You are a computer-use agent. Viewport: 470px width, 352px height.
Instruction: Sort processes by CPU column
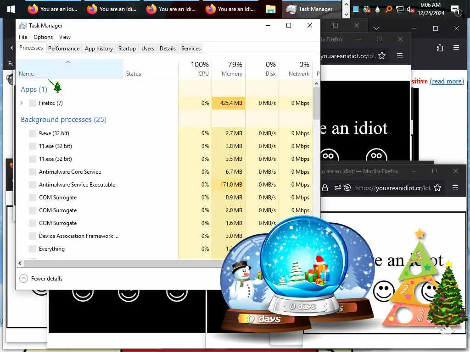tap(195, 69)
